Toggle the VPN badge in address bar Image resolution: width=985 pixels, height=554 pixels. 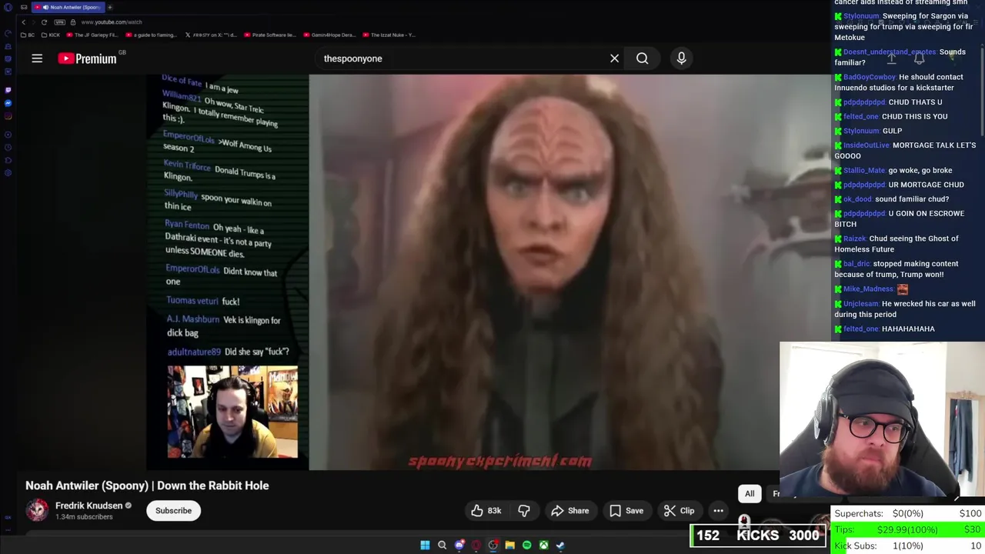59,22
